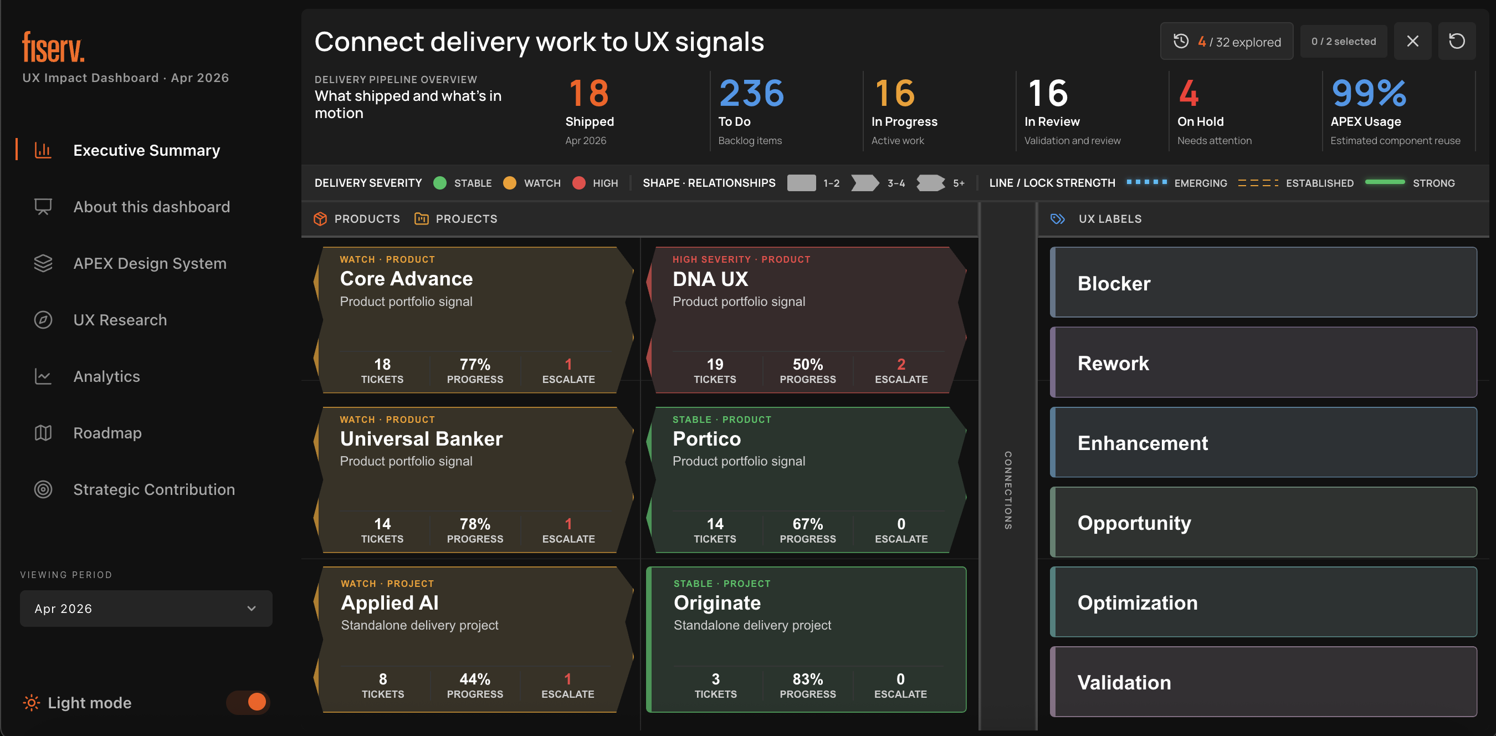
Task: Select the Universal Banker product card
Action: tap(474, 480)
